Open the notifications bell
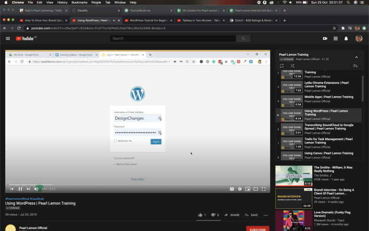This screenshot has width=369, height=231. coord(346,38)
